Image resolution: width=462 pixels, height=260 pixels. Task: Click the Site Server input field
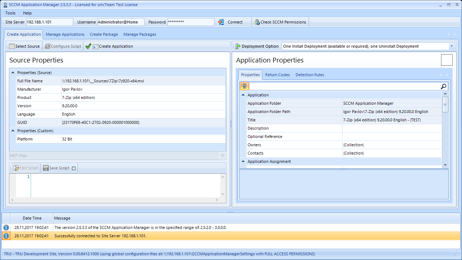coord(50,22)
